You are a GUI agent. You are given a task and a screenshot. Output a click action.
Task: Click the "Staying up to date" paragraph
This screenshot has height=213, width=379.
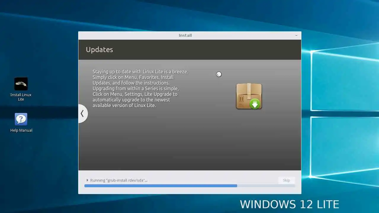click(x=140, y=88)
